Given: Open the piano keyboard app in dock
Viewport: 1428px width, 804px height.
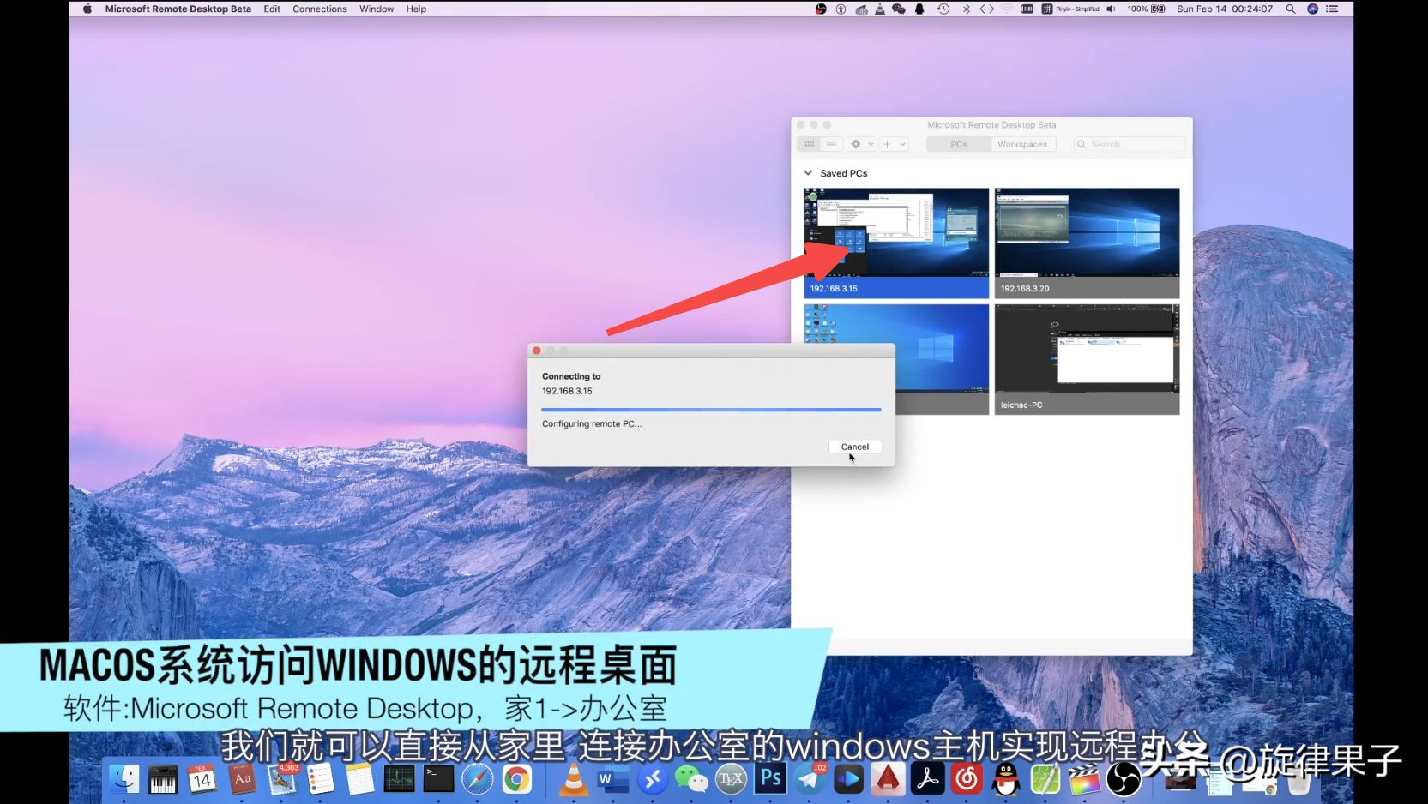Looking at the screenshot, I should coord(163,778).
